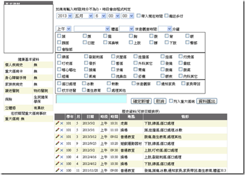Tick the 衛生教育 checkbox
The image size is (245, 175).
pos(84,90)
